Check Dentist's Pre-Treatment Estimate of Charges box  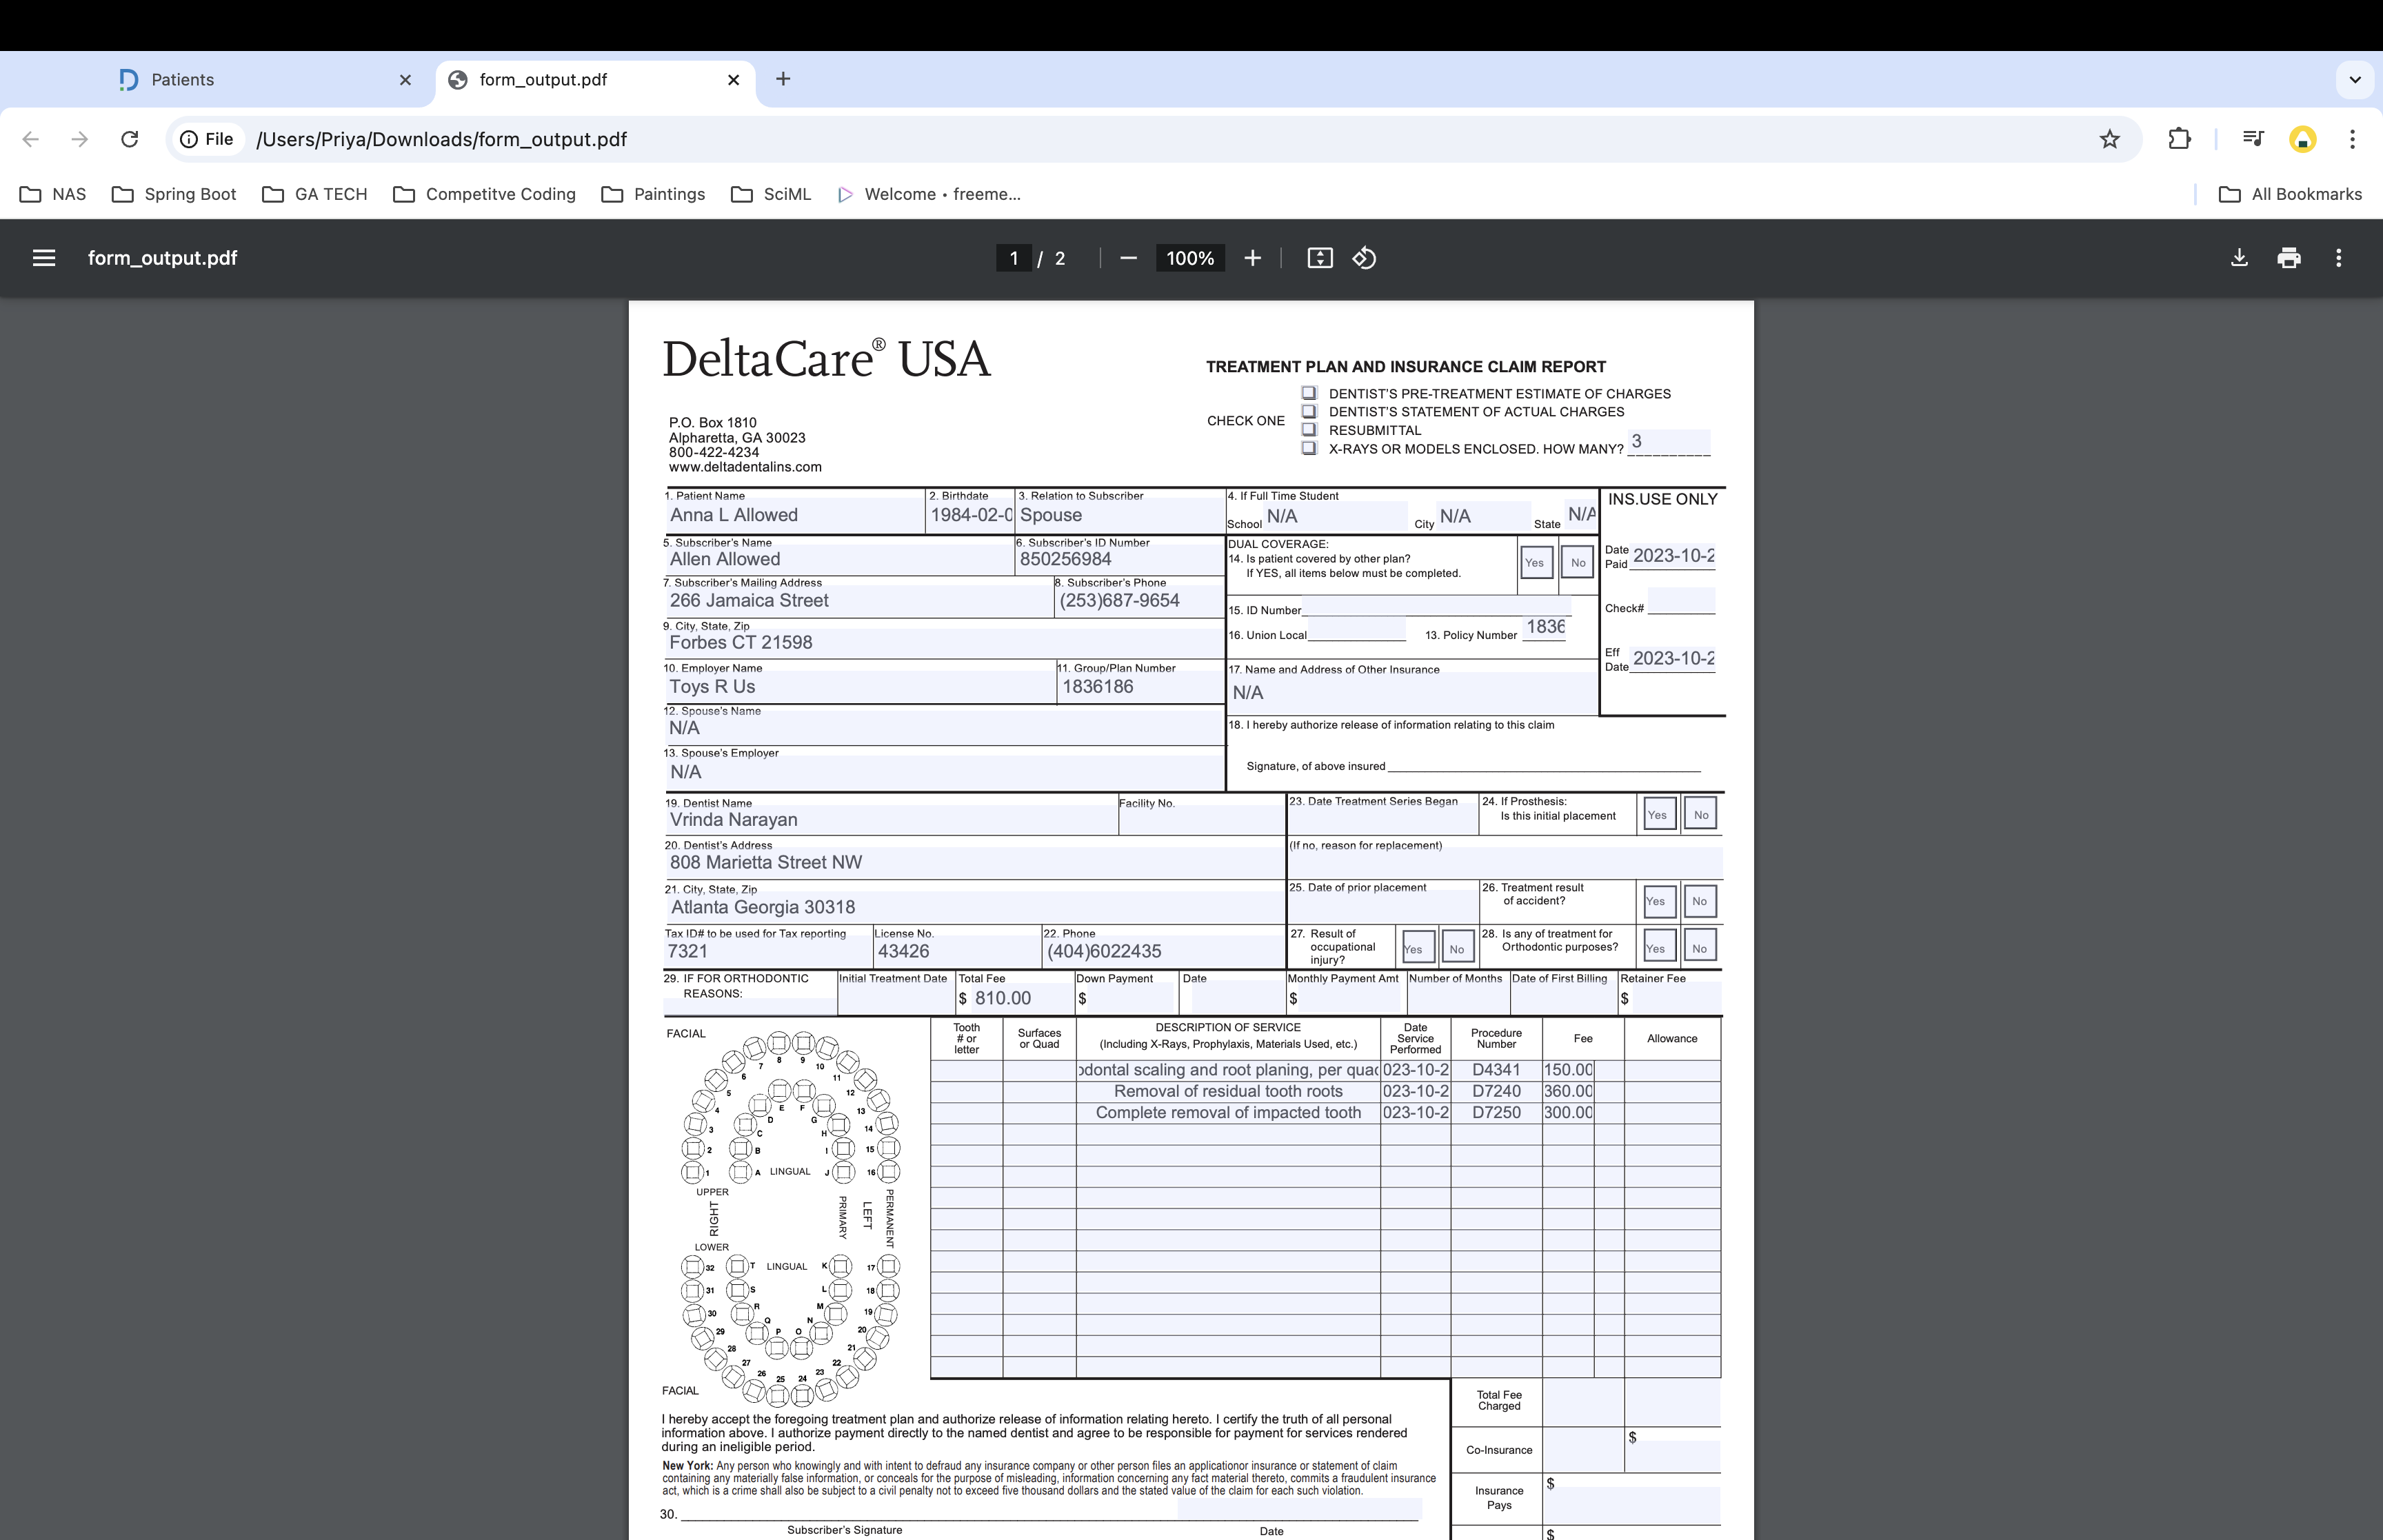point(1309,393)
